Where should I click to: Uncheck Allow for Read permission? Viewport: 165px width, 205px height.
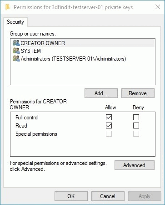(109, 126)
